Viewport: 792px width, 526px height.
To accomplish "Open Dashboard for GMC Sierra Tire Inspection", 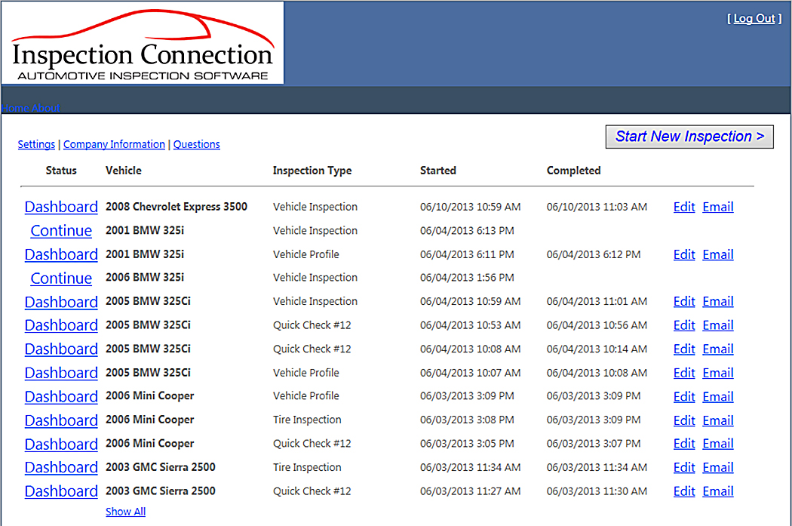I will [61, 467].
